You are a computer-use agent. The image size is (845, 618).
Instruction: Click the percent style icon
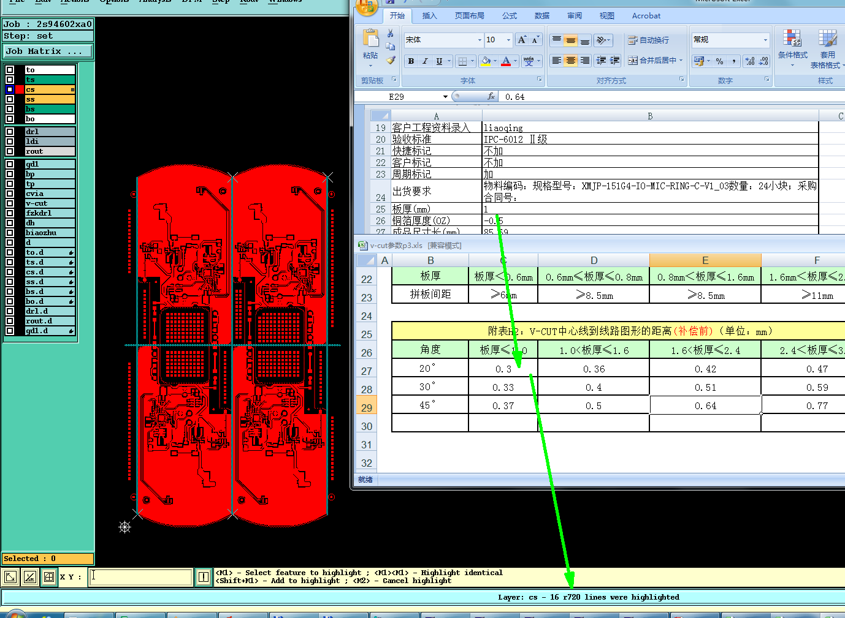[719, 61]
